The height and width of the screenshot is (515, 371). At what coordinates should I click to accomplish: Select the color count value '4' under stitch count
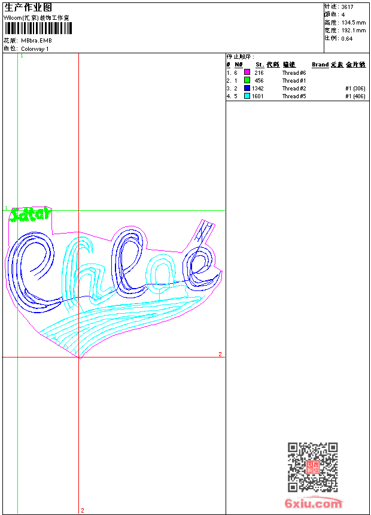point(343,15)
